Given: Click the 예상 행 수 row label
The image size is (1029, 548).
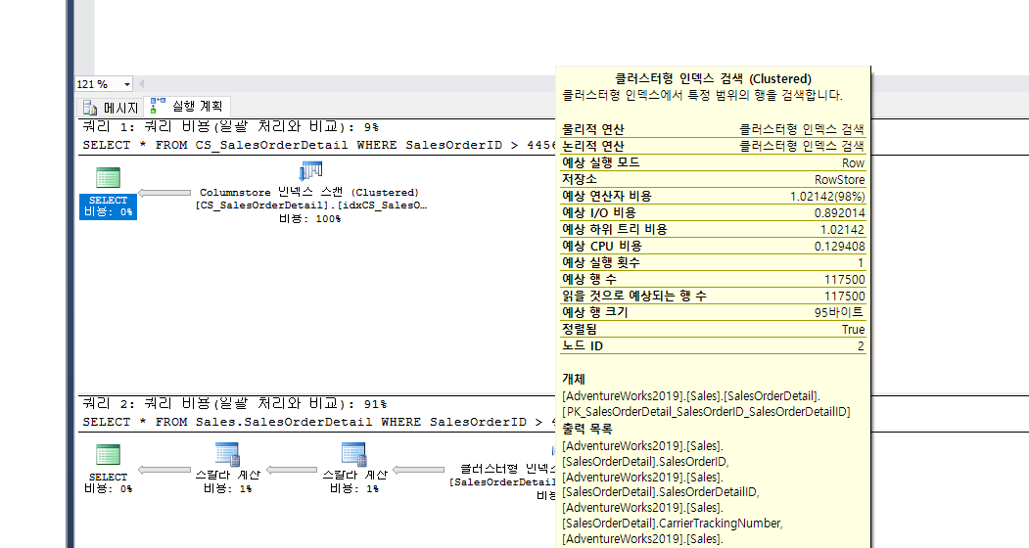Looking at the screenshot, I should pyautogui.click(x=588, y=279).
